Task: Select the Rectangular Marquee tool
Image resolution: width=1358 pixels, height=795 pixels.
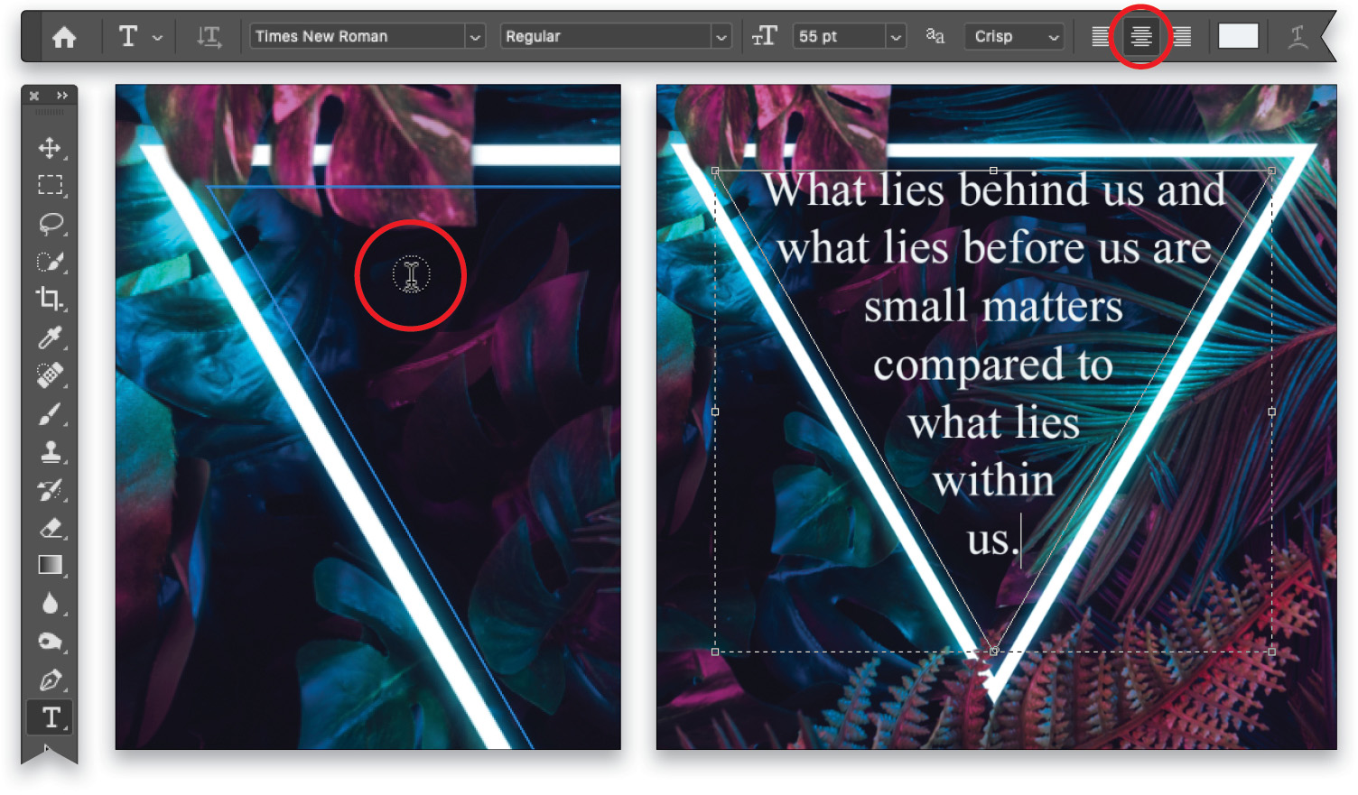Action: pyautogui.click(x=51, y=184)
